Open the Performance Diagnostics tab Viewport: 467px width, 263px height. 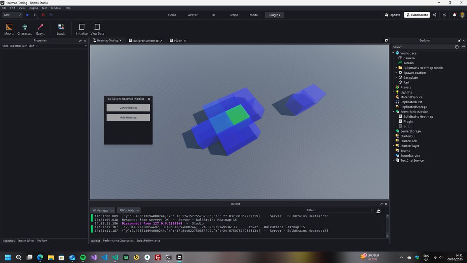click(x=118, y=240)
